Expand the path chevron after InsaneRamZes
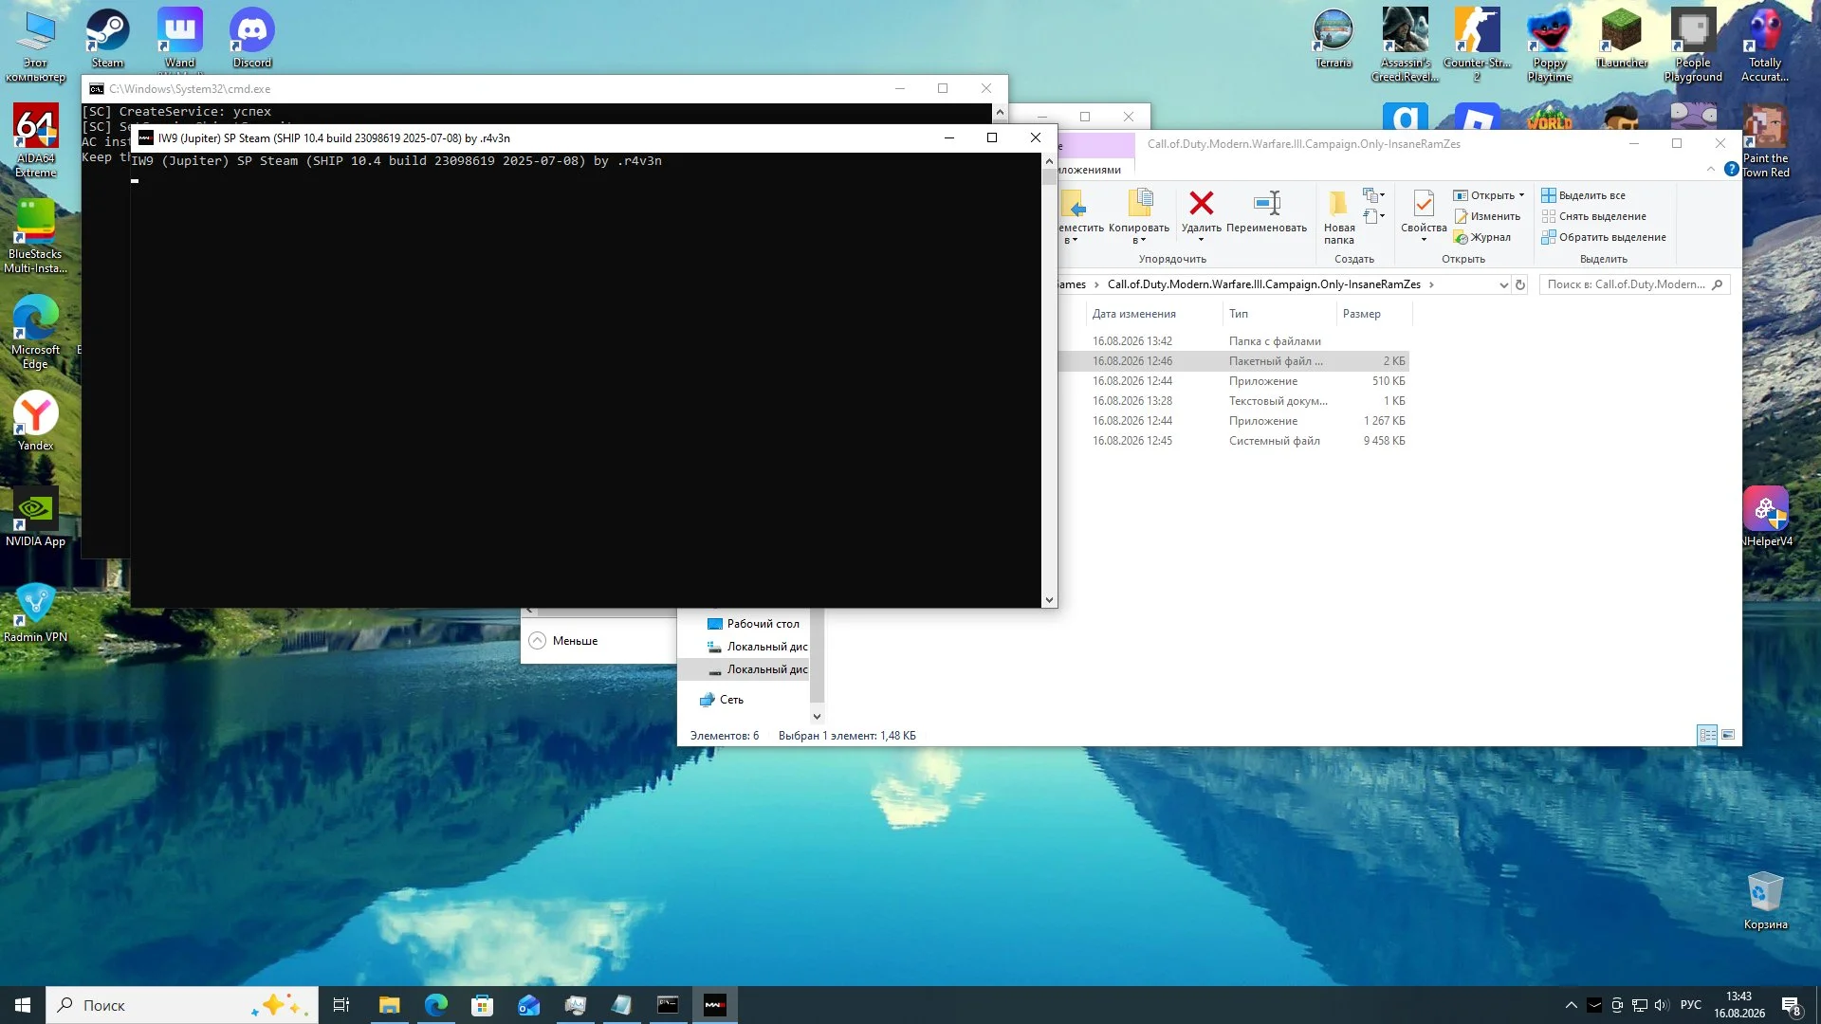 pyautogui.click(x=1431, y=284)
